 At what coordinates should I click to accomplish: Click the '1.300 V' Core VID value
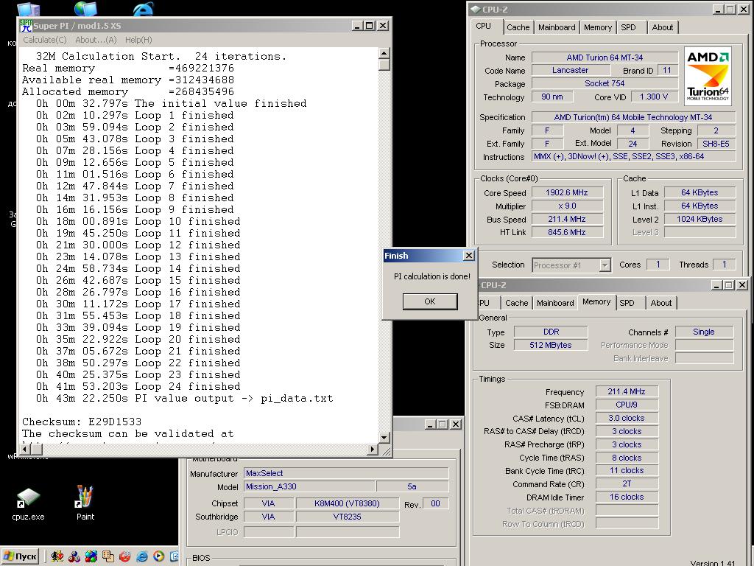pos(654,97)
